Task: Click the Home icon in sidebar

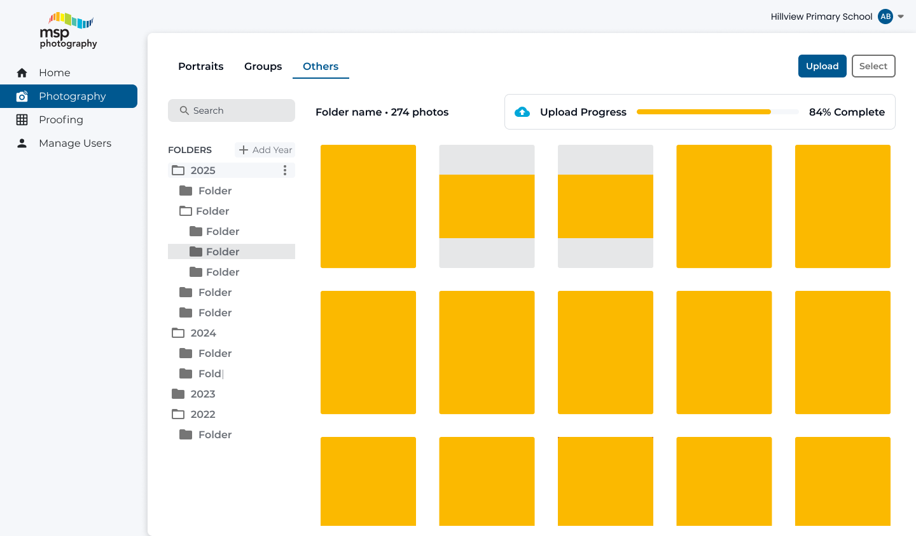Action: pyautogui.click(x=22, y=73)
